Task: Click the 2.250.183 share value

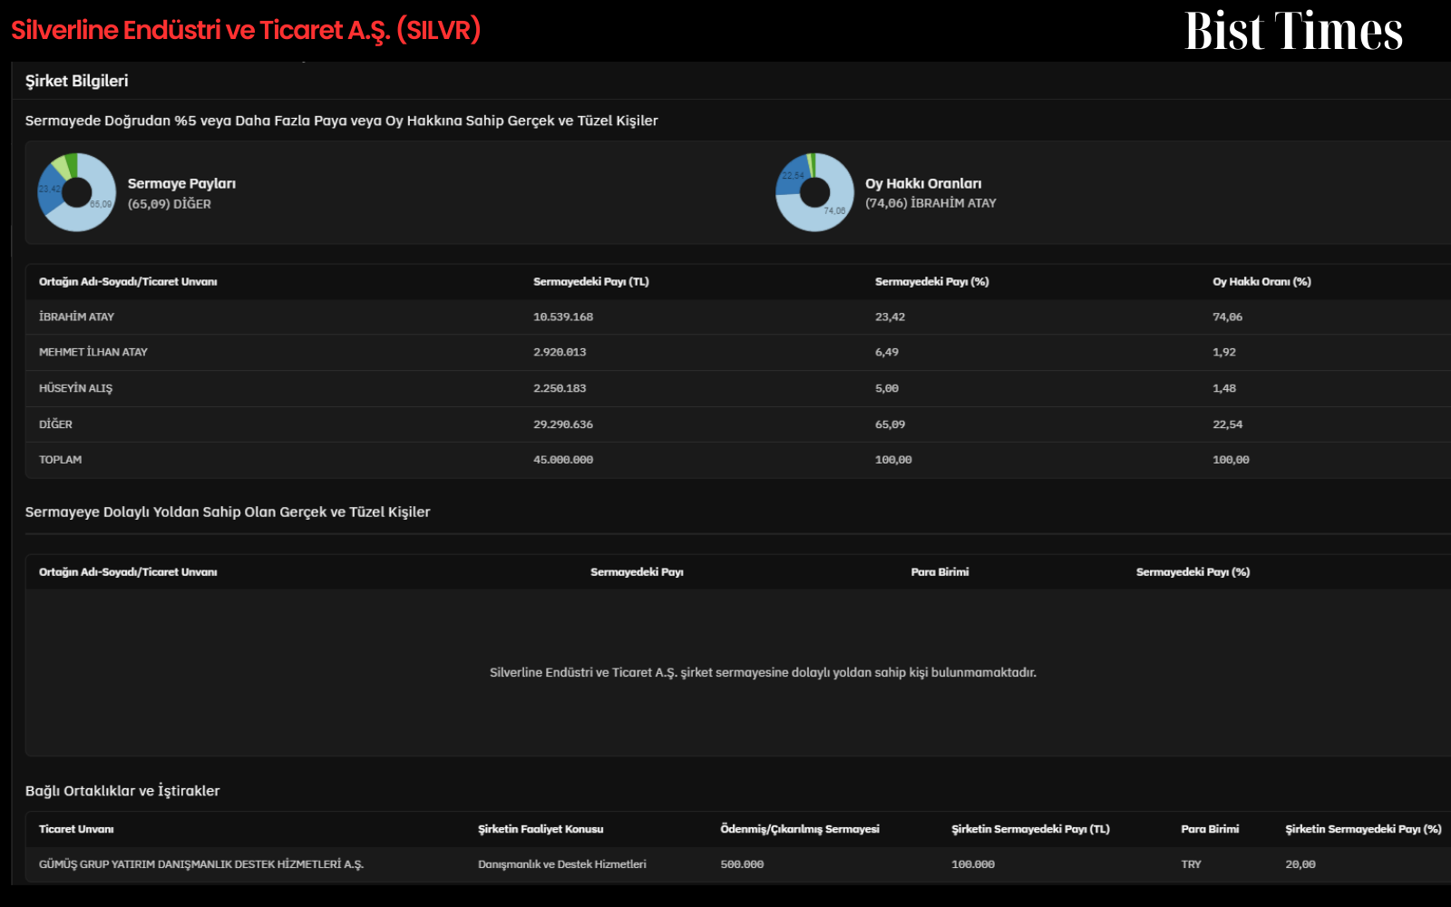Action: point(560,388)
